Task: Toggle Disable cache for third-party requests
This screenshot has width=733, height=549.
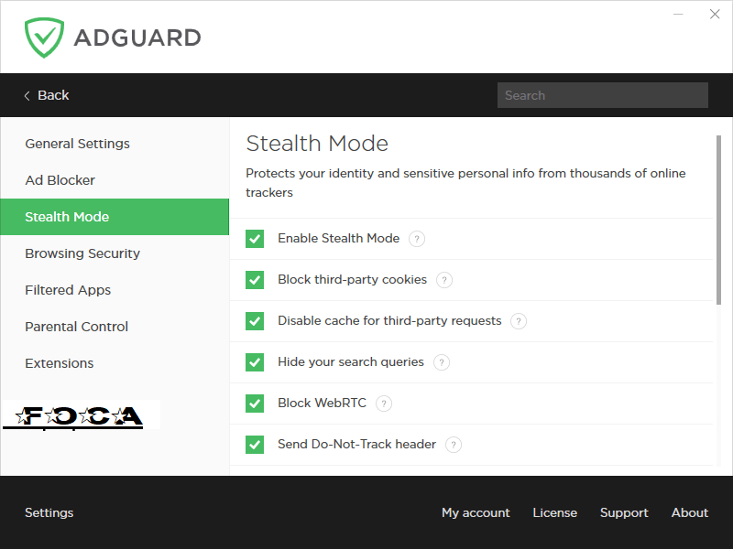Action: click(x=255, y=321)
